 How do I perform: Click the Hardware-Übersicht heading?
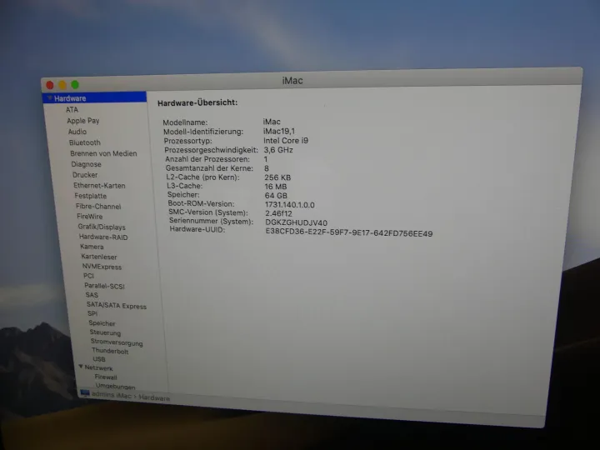click(x=197, y=103)
